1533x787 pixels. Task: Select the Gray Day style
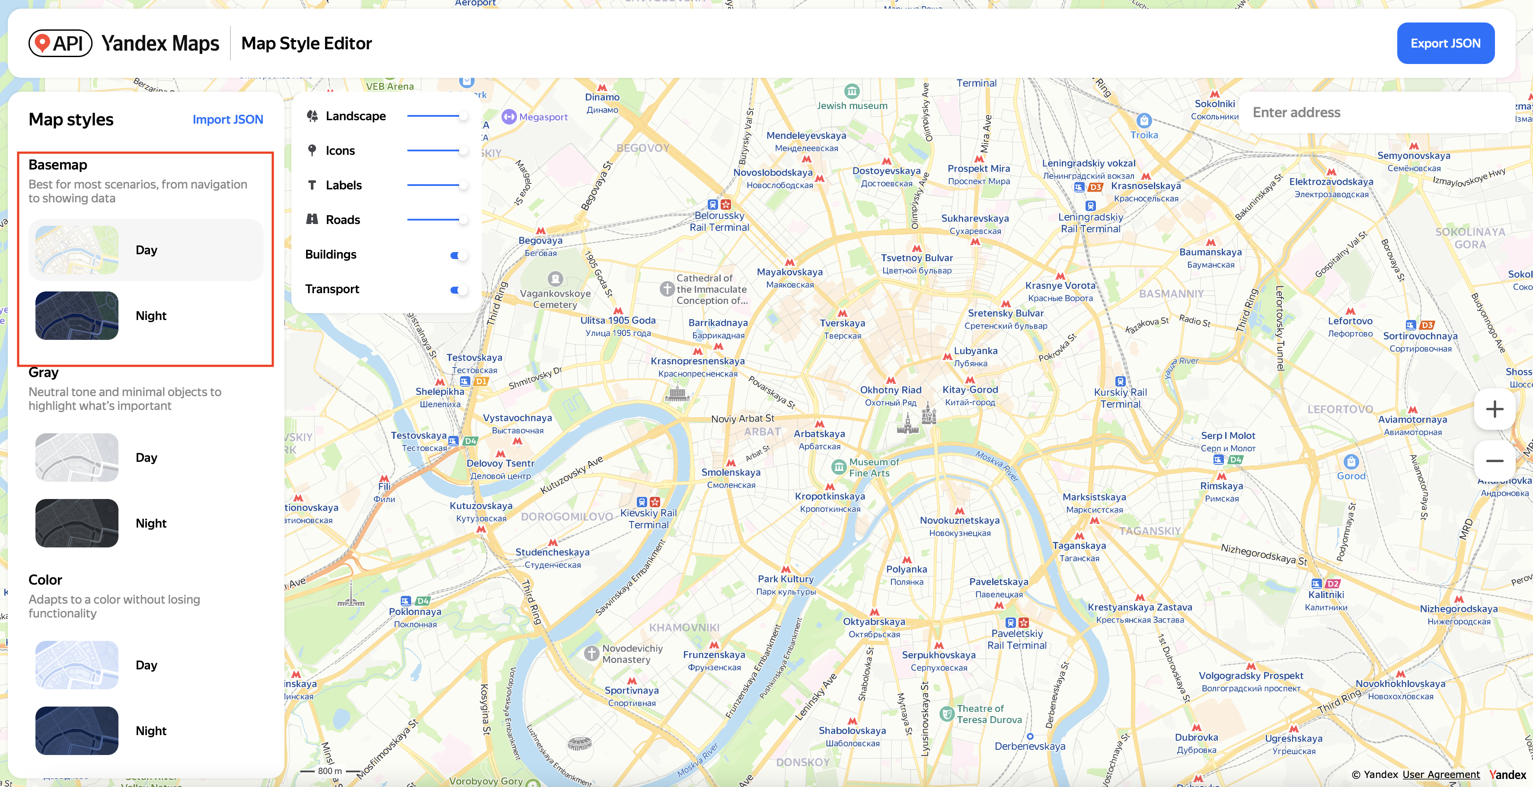[146, 457]
